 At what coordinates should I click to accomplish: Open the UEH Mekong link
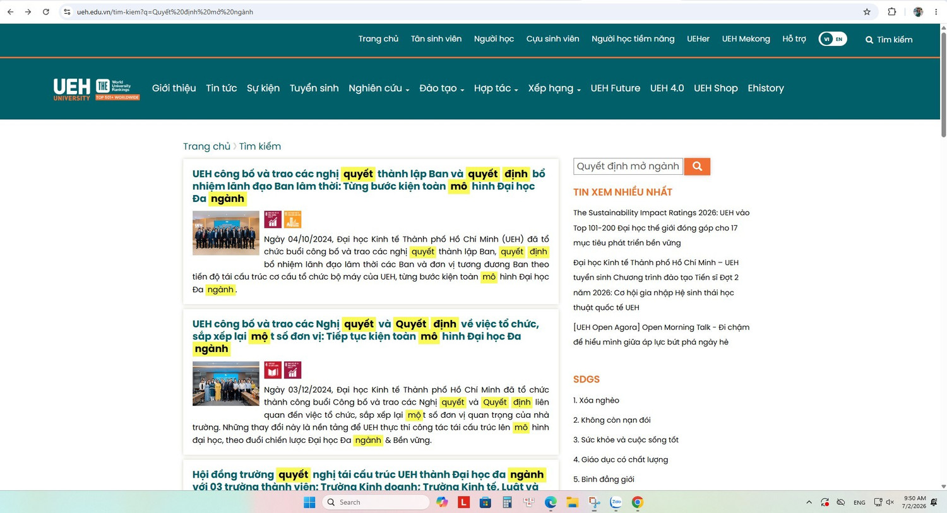(x=746, y=39)
